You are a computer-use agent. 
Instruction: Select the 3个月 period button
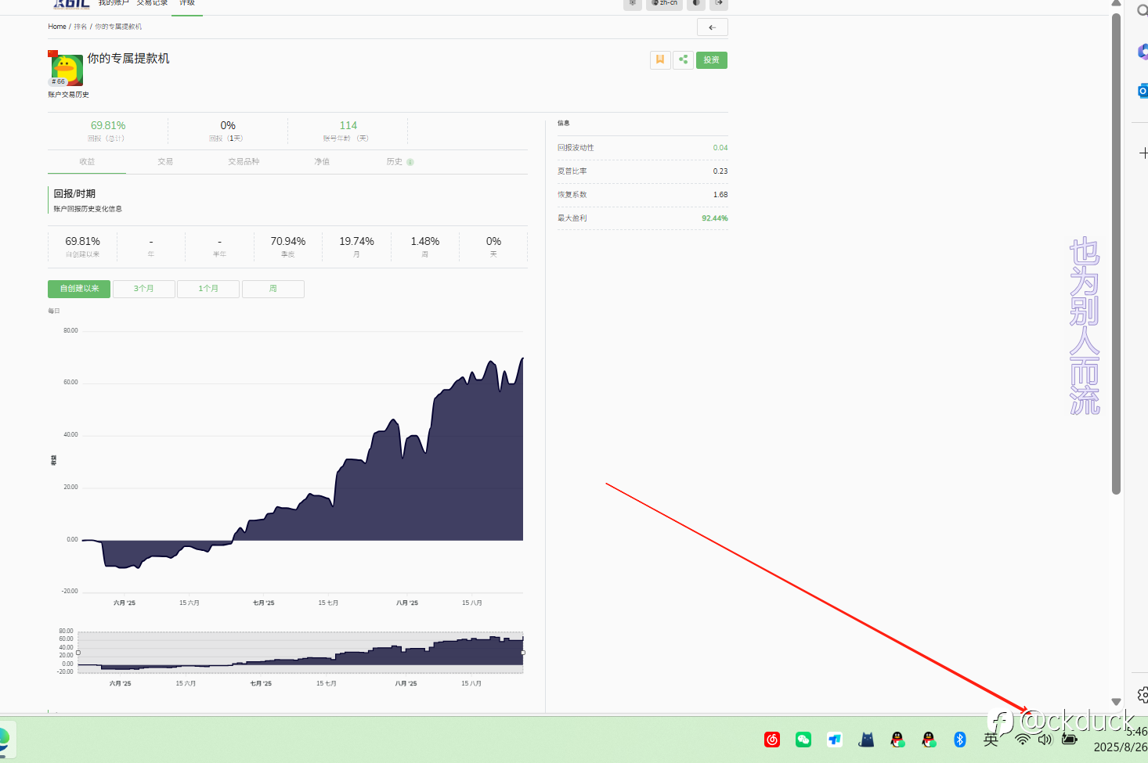click(143, 289)
